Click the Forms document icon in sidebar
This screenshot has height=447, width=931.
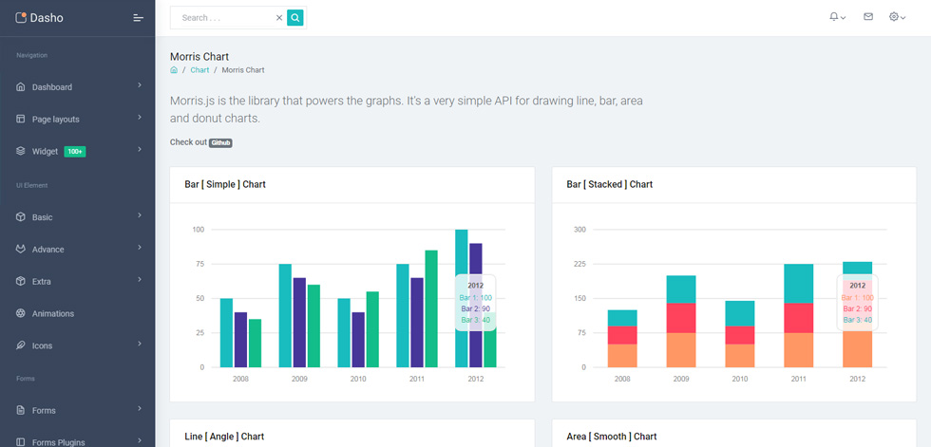click(x=21, y=410)
